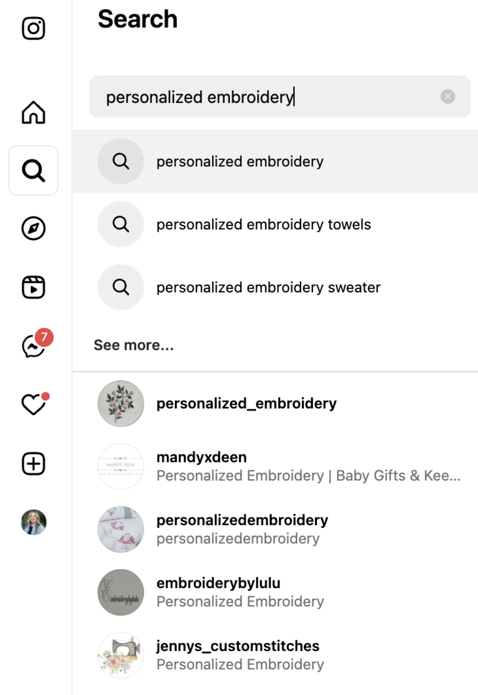Clear the search field with X button
The height and width of the screenshot is (695, 478).
(x=448, y=96)
